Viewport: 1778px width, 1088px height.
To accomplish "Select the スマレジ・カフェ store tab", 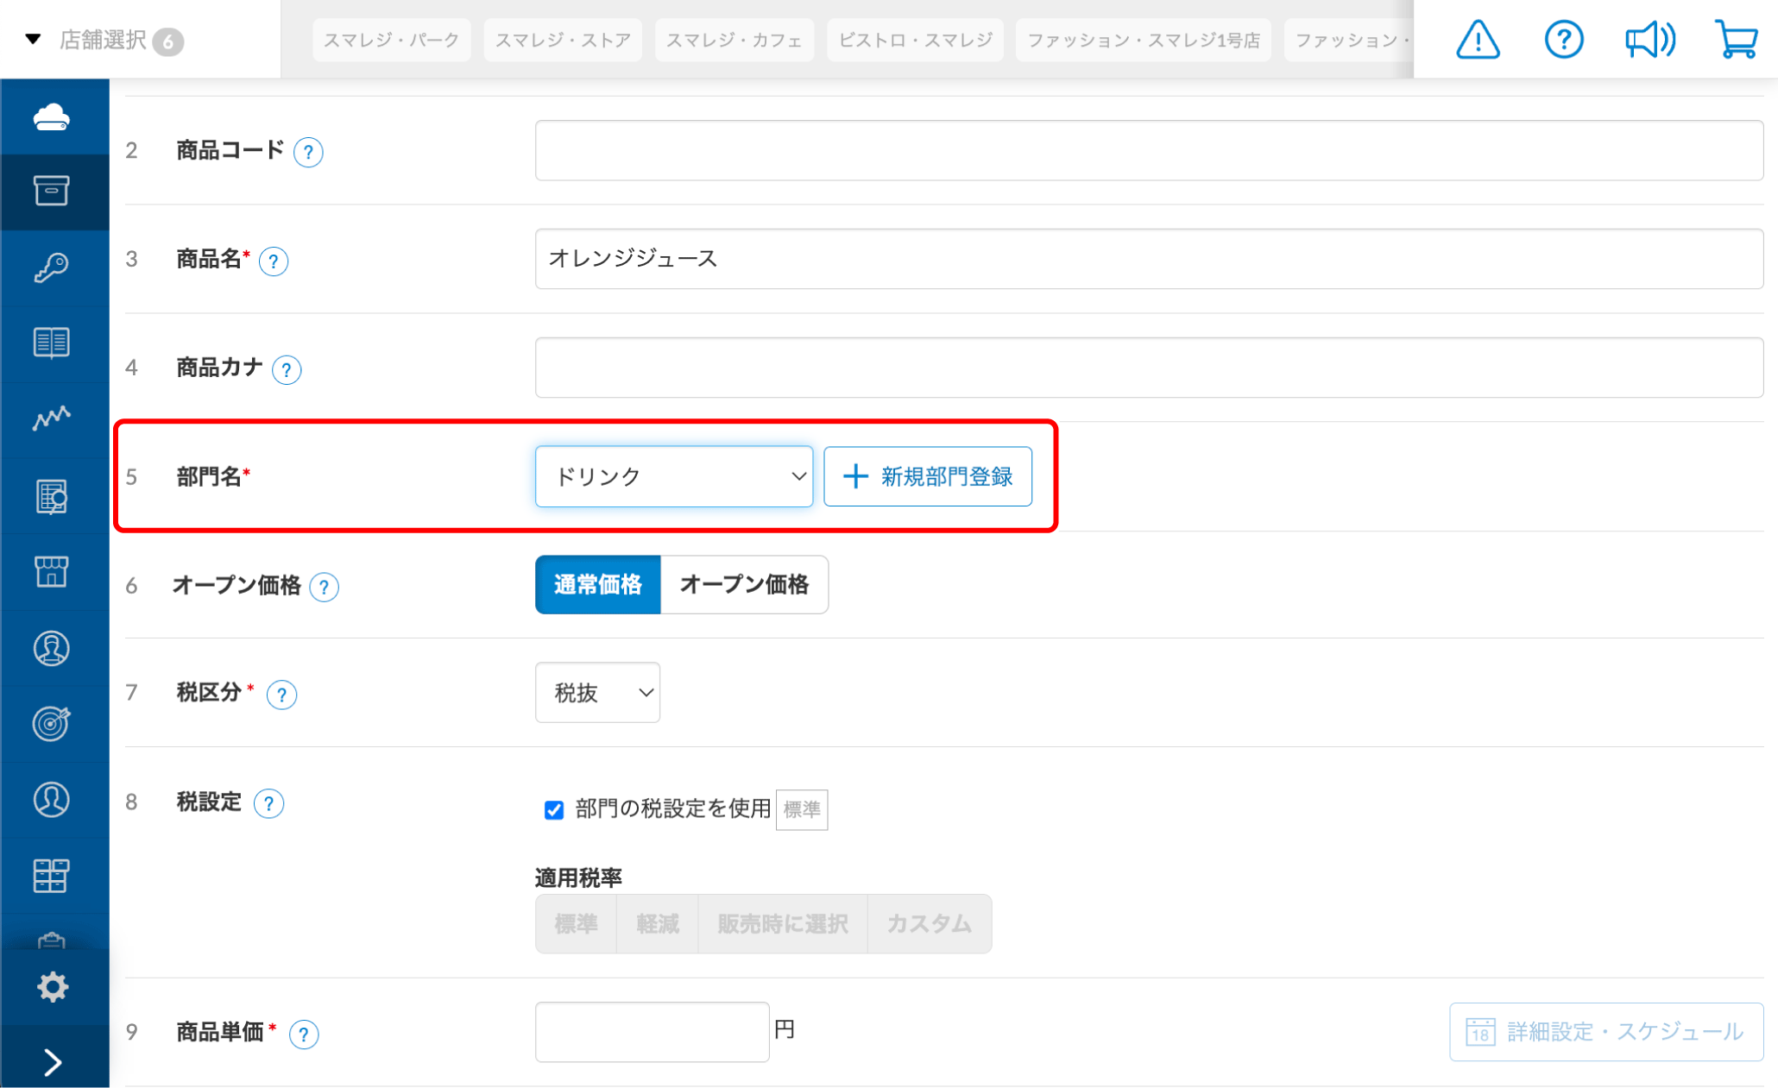I will pos(735,39).
